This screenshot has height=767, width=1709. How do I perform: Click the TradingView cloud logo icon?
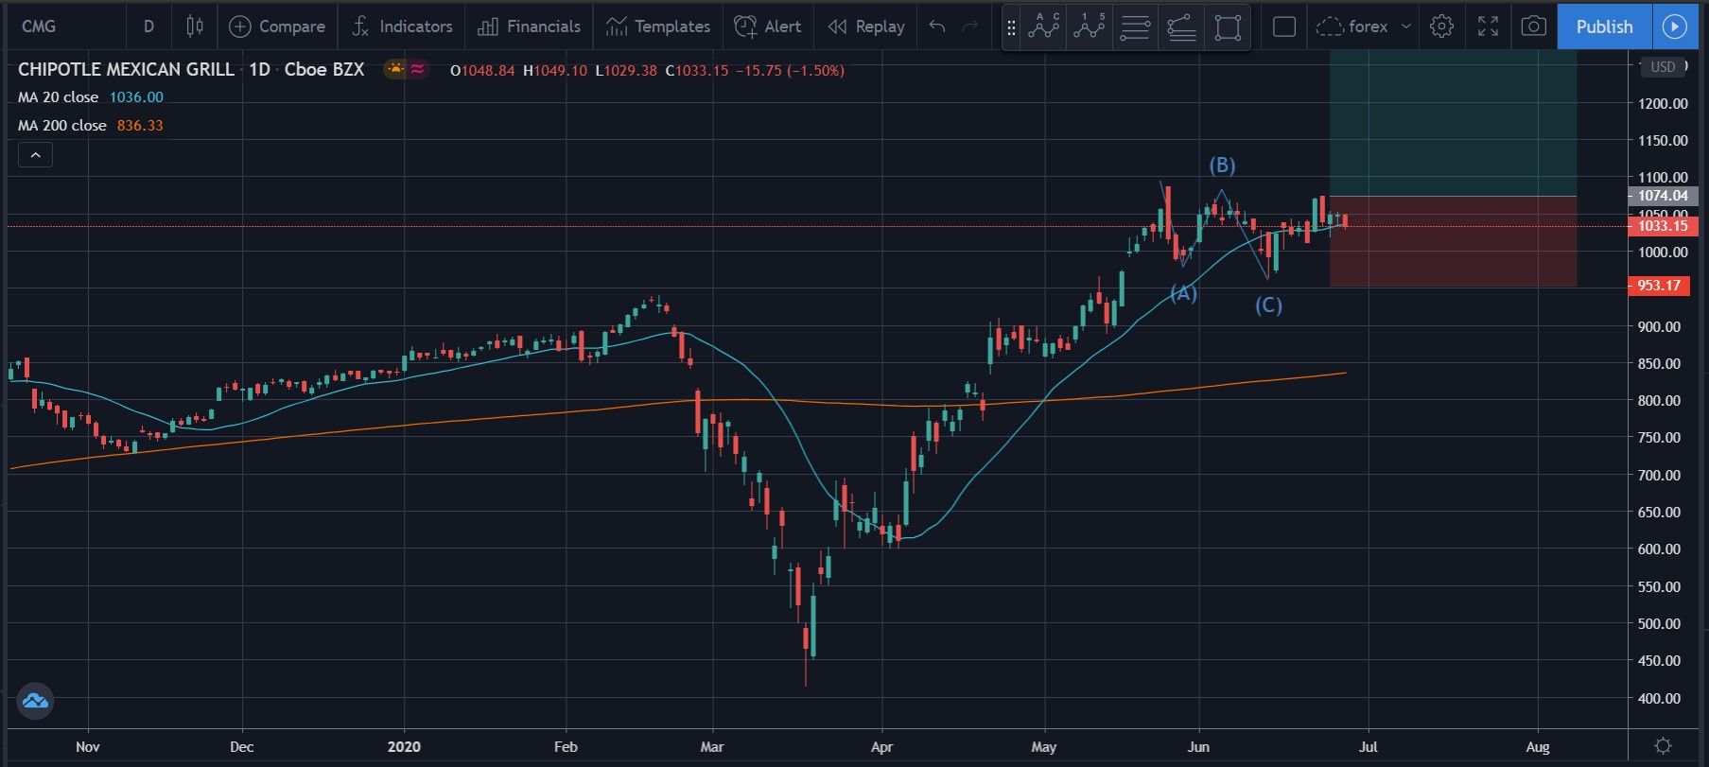(35, 701)
